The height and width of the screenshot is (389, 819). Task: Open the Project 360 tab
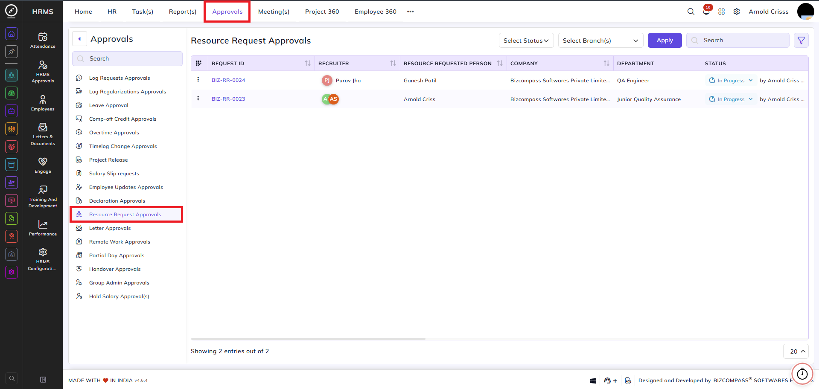(x=322, y=12)
